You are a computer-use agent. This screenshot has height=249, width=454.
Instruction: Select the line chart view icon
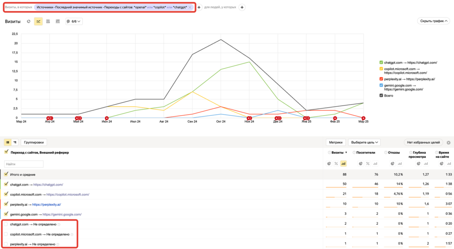pos(38,21)
